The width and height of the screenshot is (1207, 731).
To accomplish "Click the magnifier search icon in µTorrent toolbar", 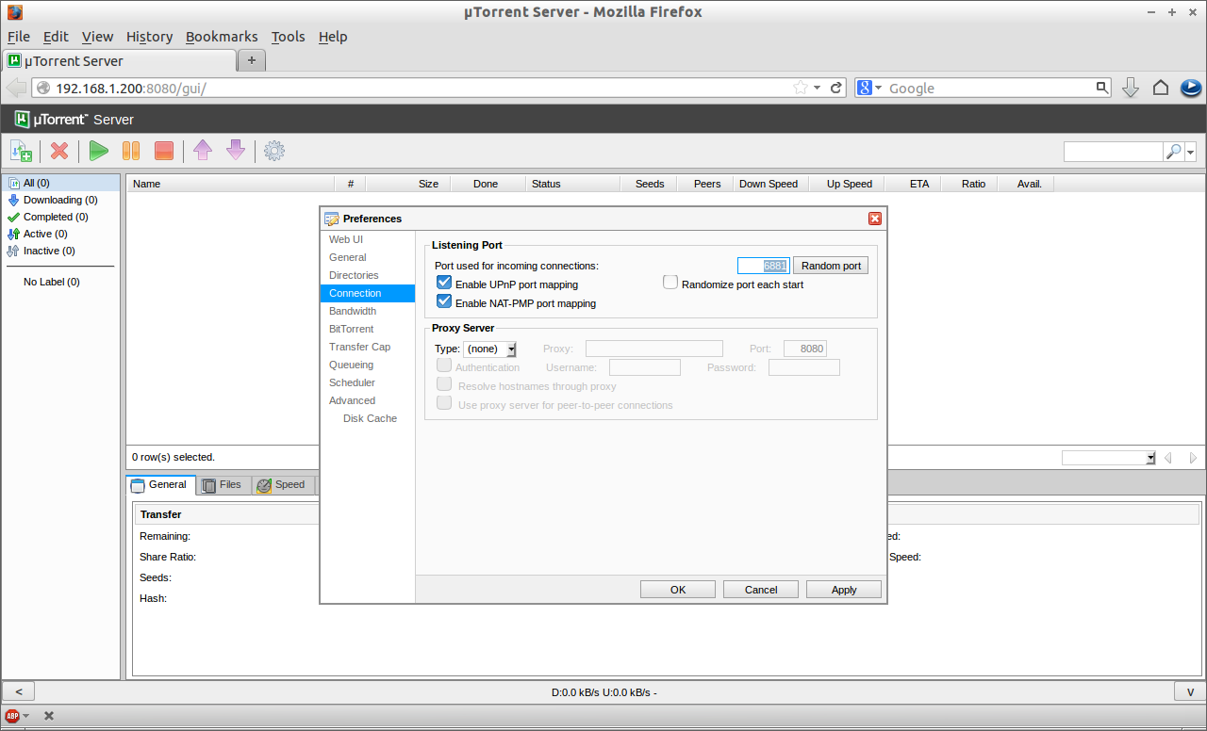I will (1174, 152).
